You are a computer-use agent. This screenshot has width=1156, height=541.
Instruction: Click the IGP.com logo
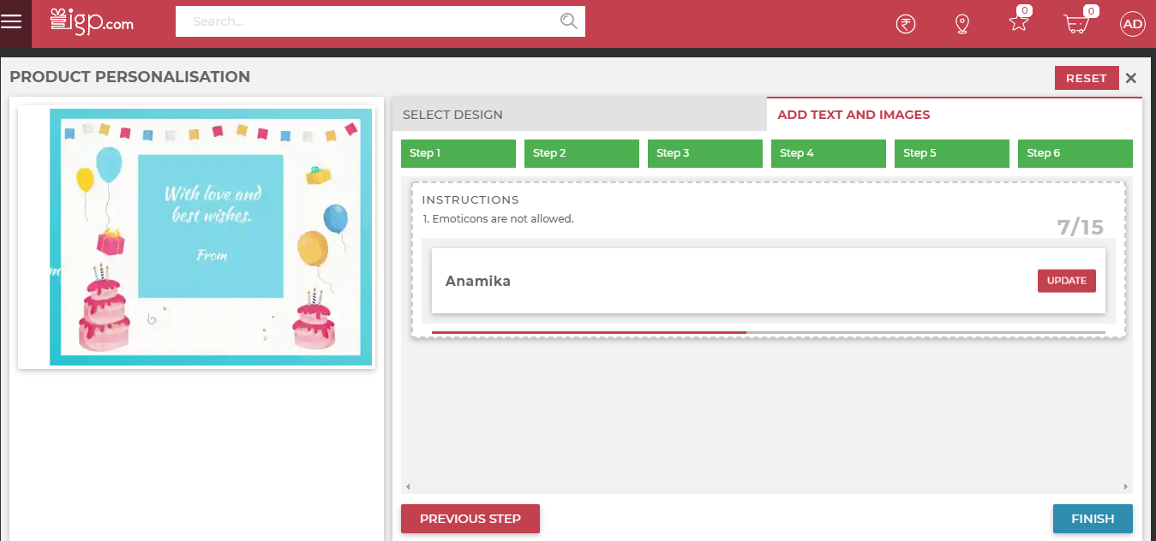93,21
